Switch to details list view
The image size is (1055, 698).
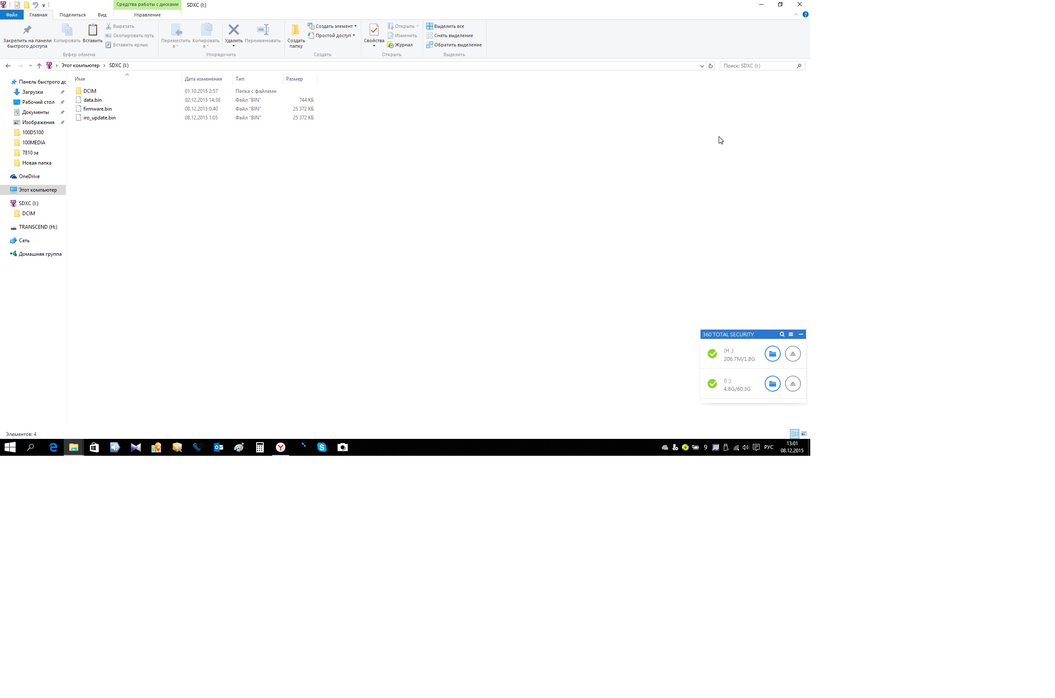click(x=795, y=433)
